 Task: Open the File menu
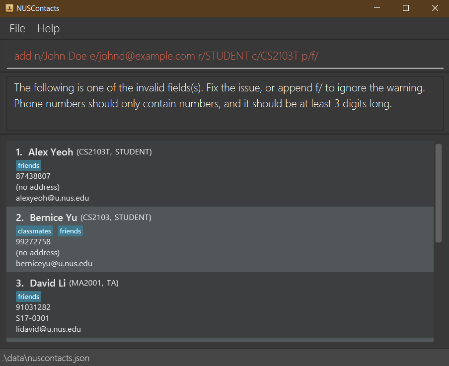click(x=17, y=29)
